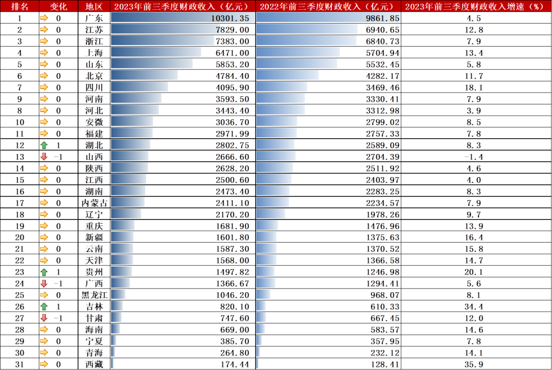This screenshot has height=370, width=552.
Task: Click the yellow arrow icon in 新疆 row
Action: click(44, 237)
